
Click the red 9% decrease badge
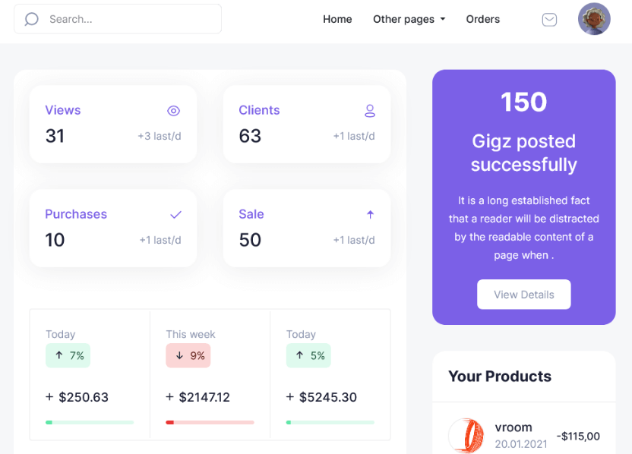point(188,355)
